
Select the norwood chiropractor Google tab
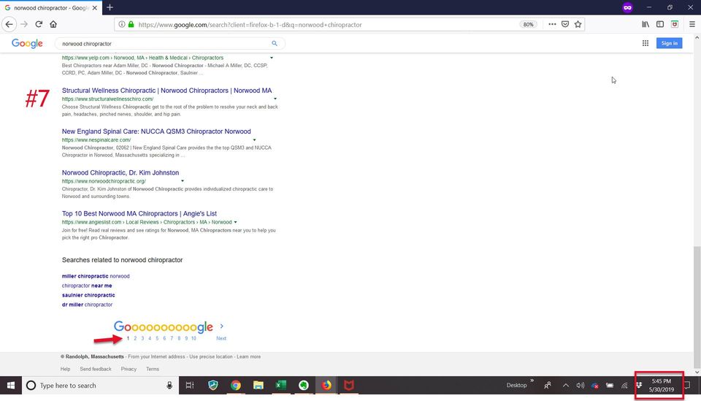click(50, 8)
